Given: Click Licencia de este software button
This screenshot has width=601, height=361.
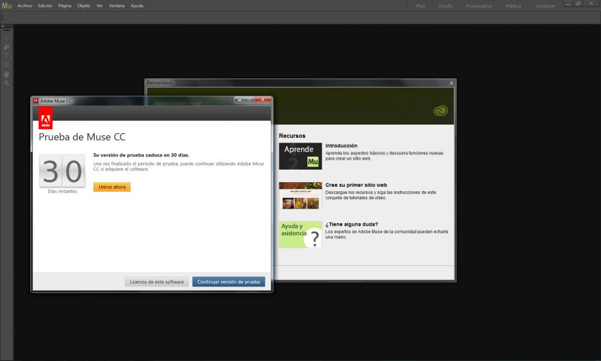Looking at the screenshot, I should pos(157,282).
